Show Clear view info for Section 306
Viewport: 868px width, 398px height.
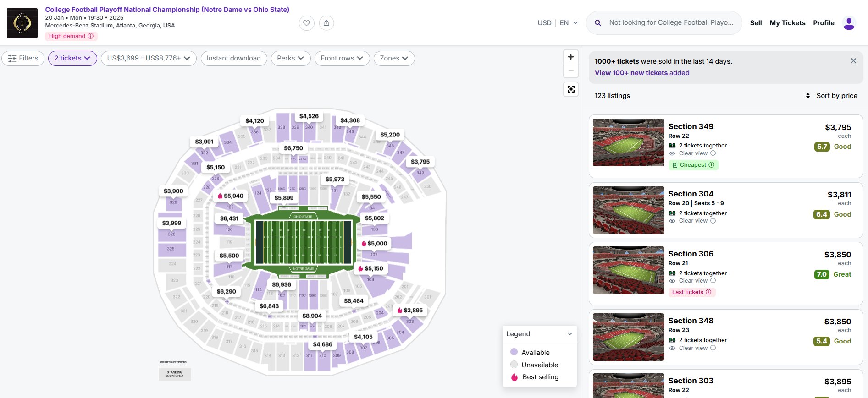point(713,281)
